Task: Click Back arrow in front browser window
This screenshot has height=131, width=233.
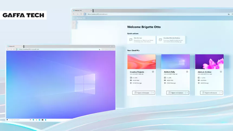Action: point(8,49)
